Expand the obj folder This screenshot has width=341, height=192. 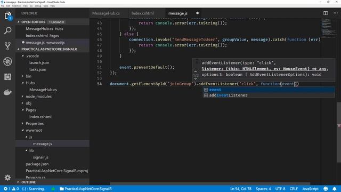[x=22, y=103]
